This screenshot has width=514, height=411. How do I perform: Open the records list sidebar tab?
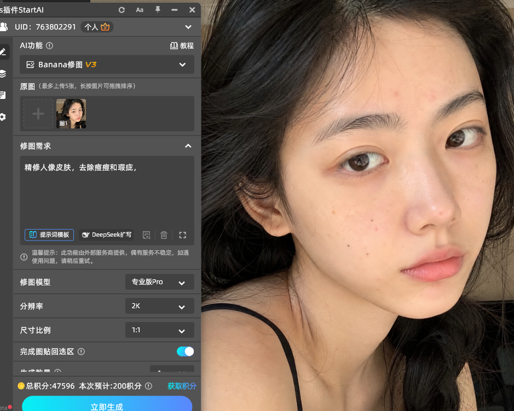click(x=3, y=95)
